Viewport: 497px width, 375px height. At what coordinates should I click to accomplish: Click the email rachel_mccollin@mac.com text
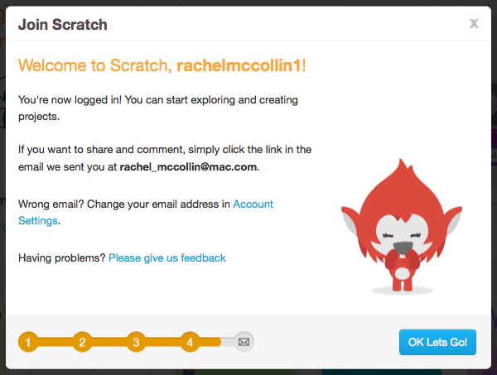pyautogui.click(x=188, y=167)
